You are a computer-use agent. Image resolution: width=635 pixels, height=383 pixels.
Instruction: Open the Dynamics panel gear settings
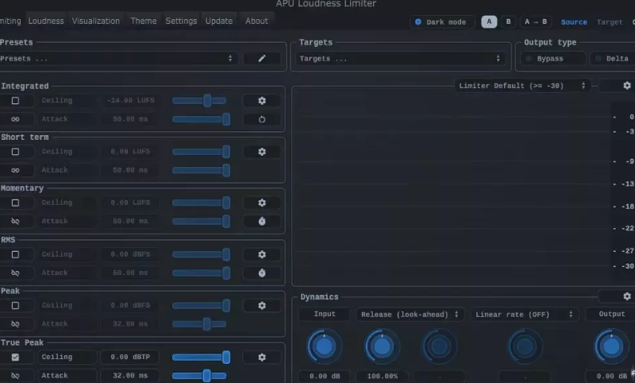[627, 296]
